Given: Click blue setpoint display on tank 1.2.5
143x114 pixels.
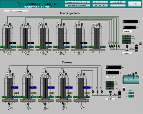Looking at the screenshot, I should [x=15, y=87].
